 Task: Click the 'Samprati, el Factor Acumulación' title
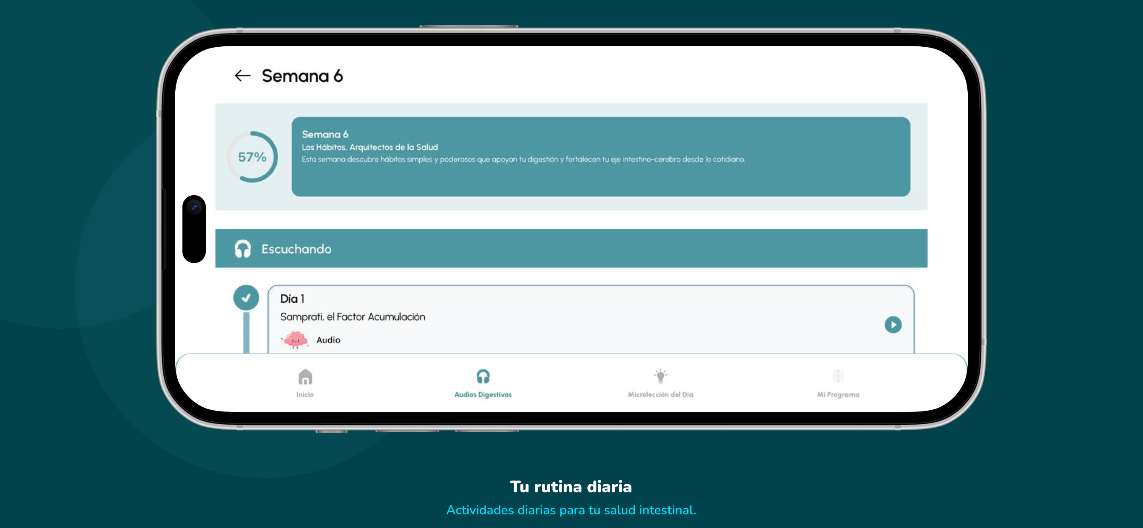pyautogui.click(x=353, y=317)
